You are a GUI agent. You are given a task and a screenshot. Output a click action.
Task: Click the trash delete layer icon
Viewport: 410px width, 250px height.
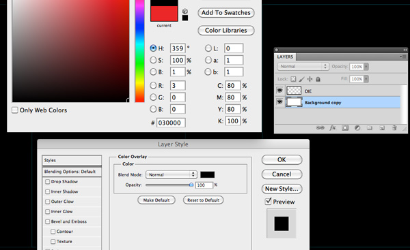tap(394, 128)
